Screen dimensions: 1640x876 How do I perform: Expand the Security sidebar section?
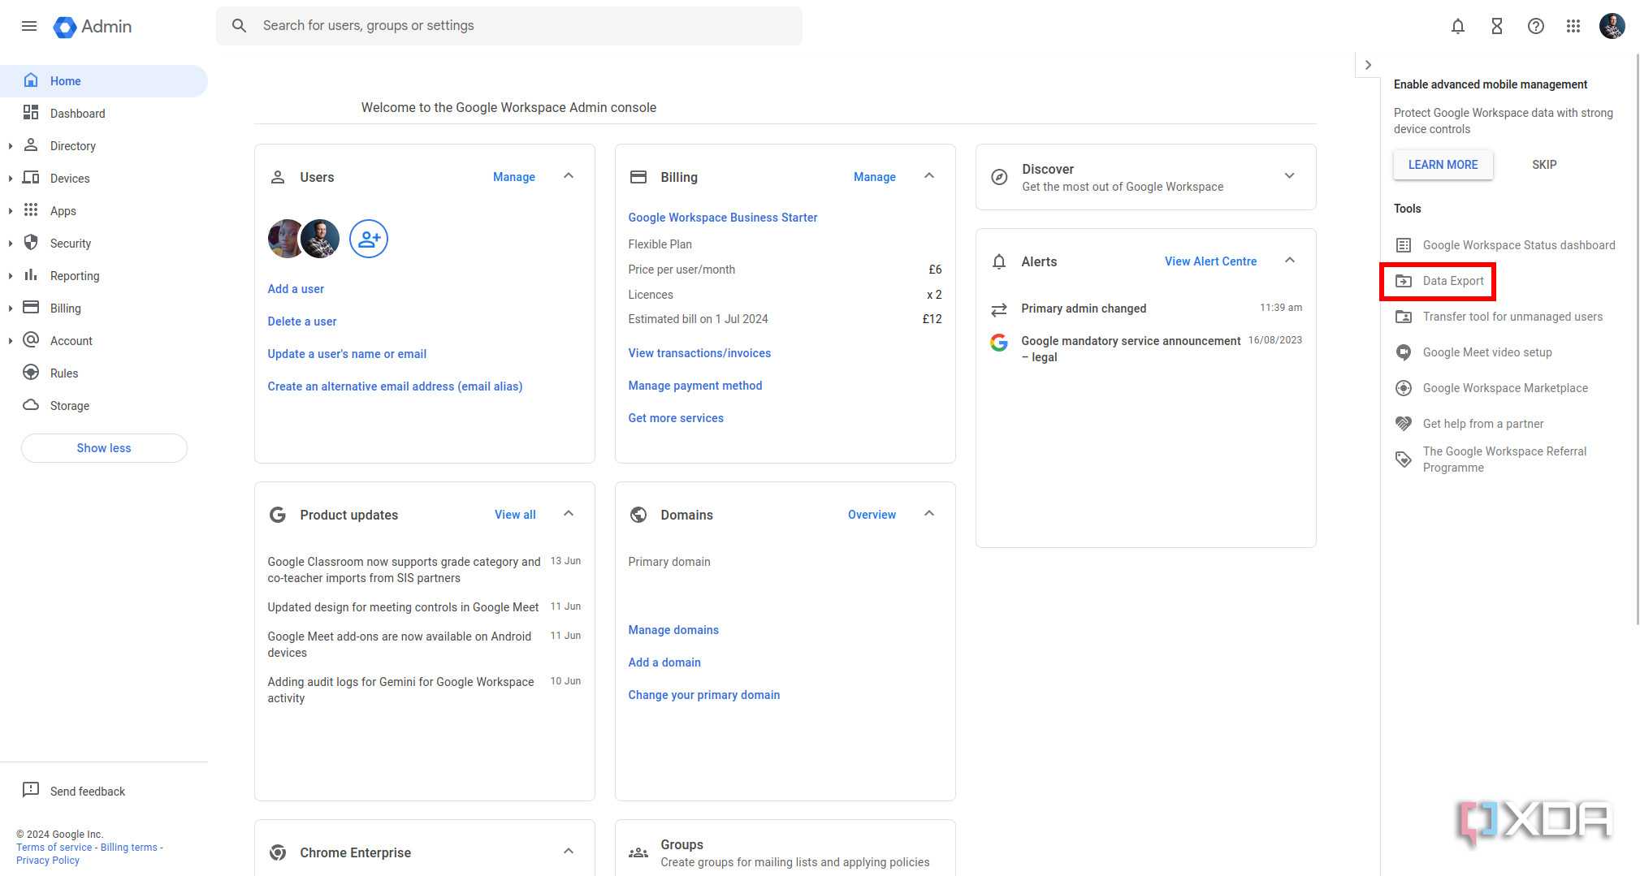pos(10,244)
